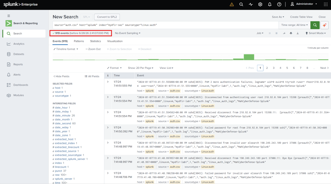Click the print job icon
The width and height of the screenshot is (331, 184).
coord(291,33)
